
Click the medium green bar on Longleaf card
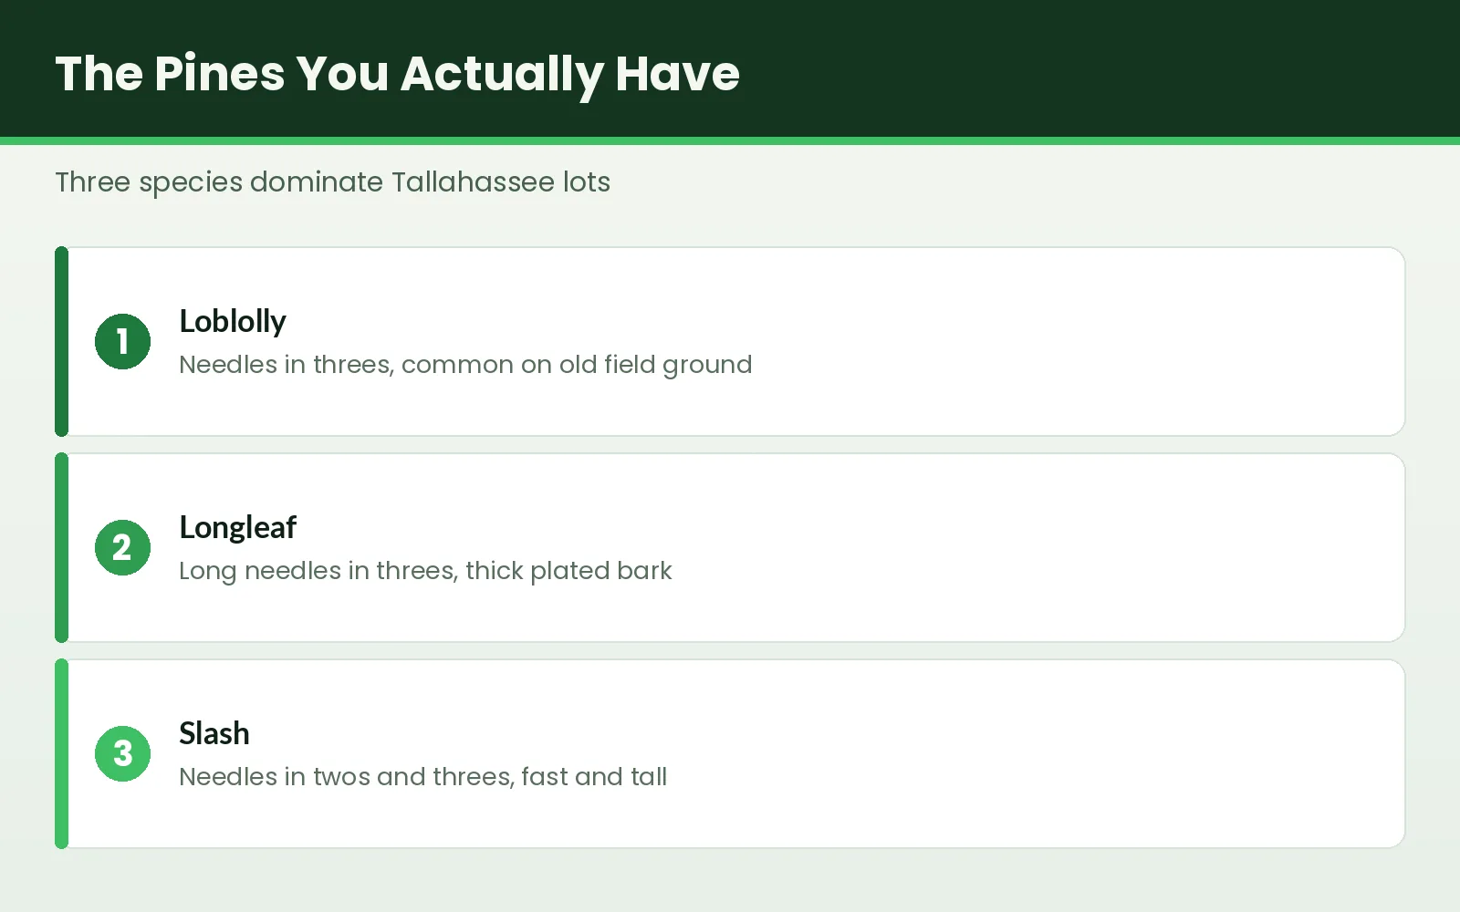pyautogui.click(x=61, y=547)
